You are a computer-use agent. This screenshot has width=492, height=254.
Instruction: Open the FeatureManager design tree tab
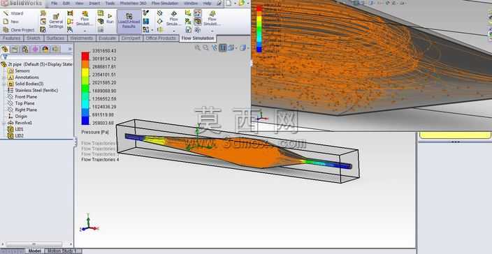point(5,49)
